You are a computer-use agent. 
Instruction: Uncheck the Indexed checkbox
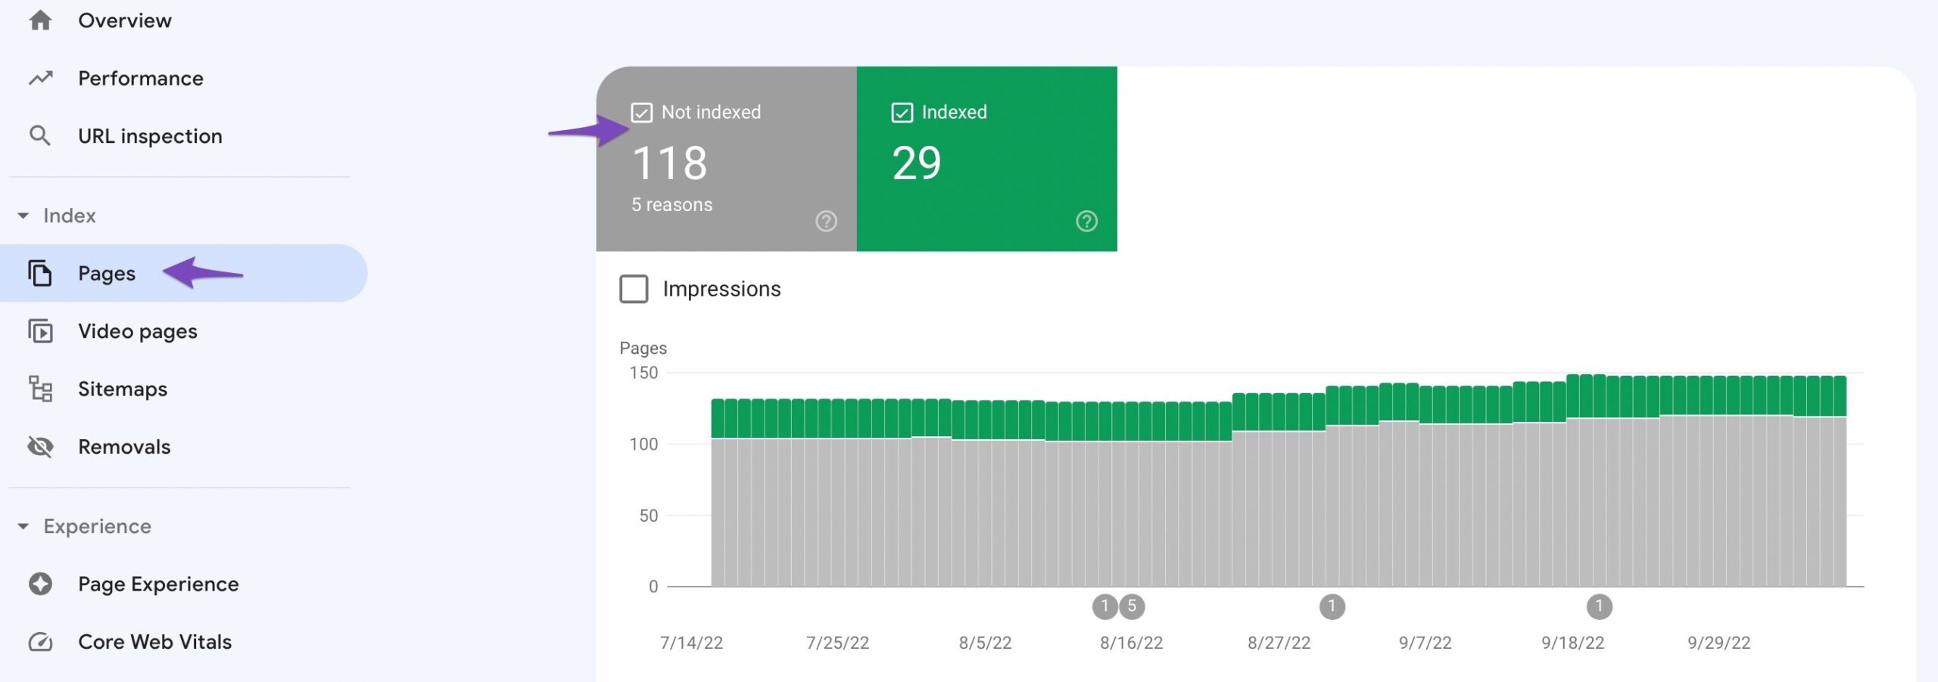pos(902,113)
